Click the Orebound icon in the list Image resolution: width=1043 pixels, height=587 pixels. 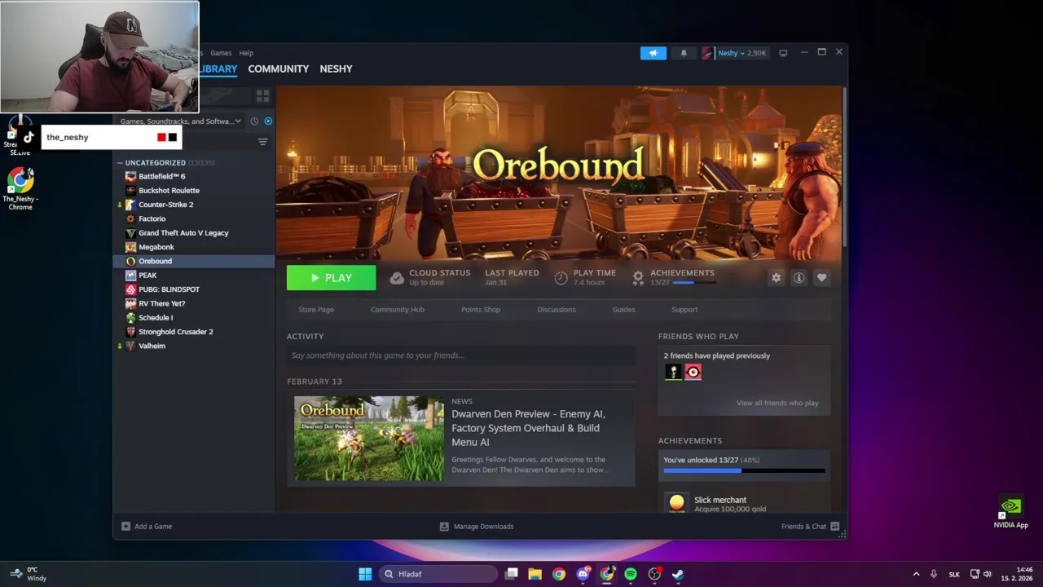tap(130, 261)
